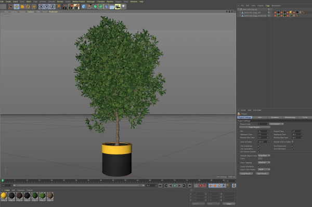Switch to the Dynamics tab in Attributes

click(275, 118)
